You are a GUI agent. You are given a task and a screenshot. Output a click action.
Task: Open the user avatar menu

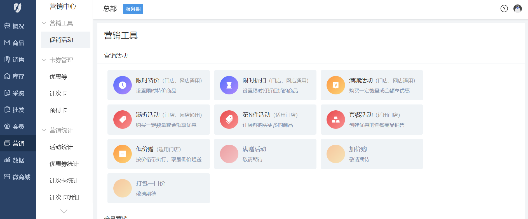point(517,9)
